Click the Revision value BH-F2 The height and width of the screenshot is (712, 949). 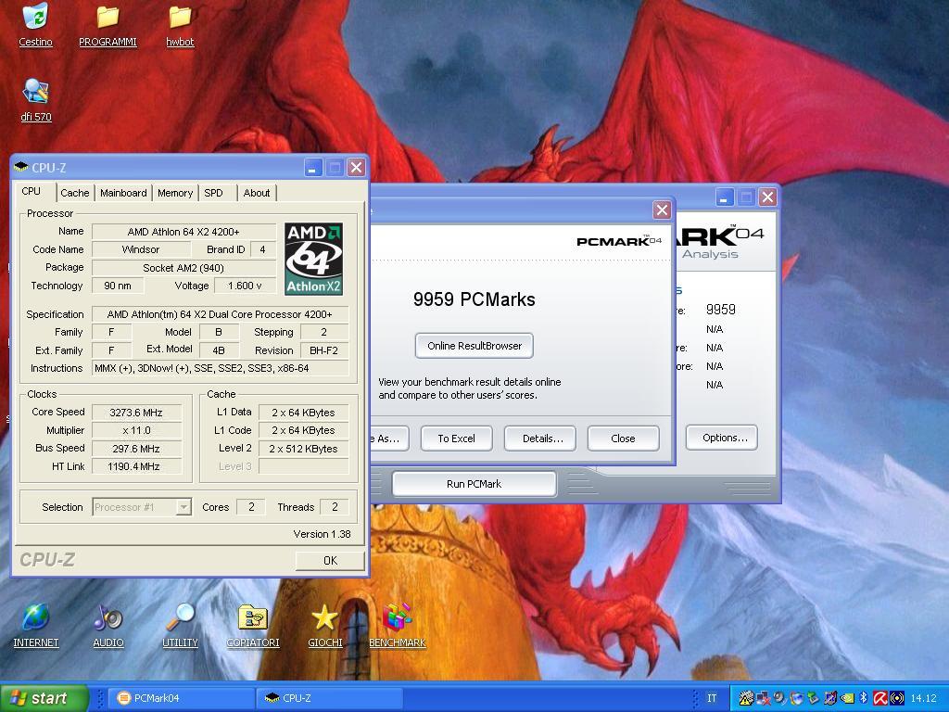[x=323, y=350]
